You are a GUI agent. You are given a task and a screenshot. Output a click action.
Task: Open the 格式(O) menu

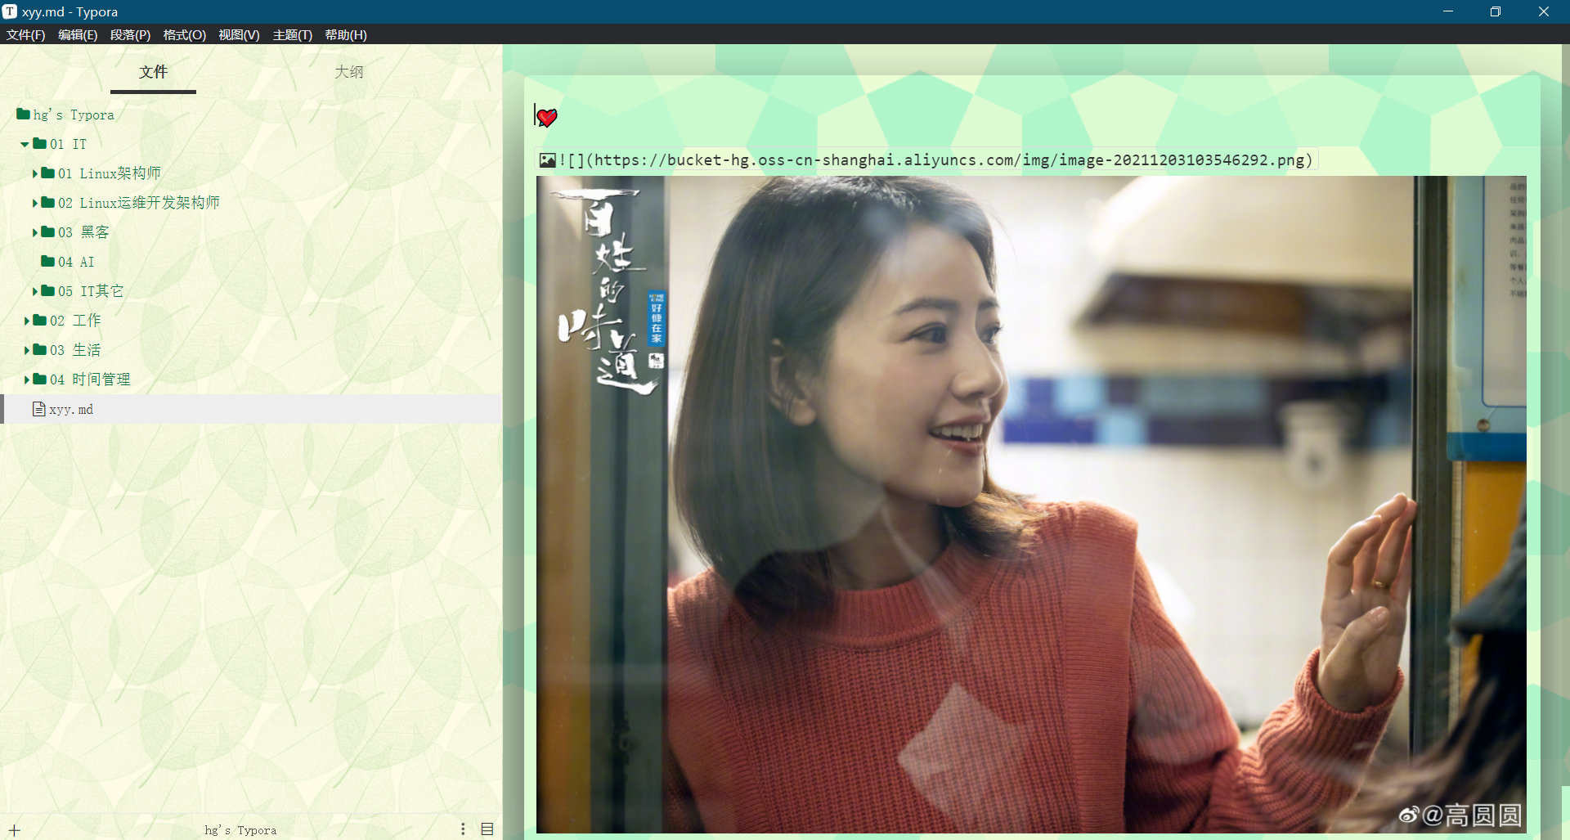click(x=185, y=35)
